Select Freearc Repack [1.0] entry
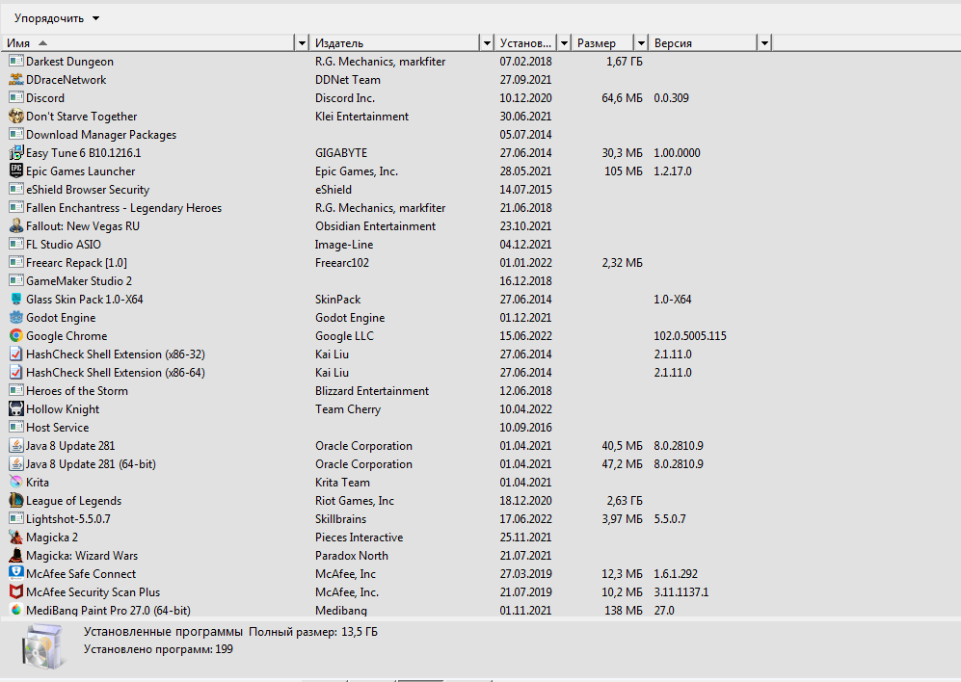 click(x=387, y=262)
